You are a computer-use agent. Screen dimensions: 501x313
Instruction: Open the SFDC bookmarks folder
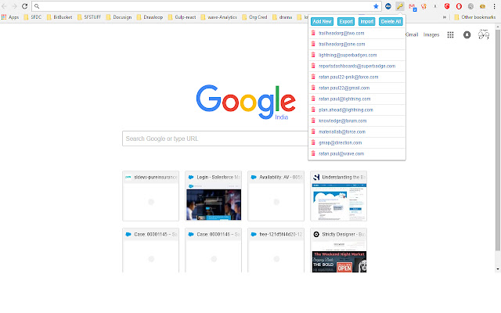(x=33, y=17)
